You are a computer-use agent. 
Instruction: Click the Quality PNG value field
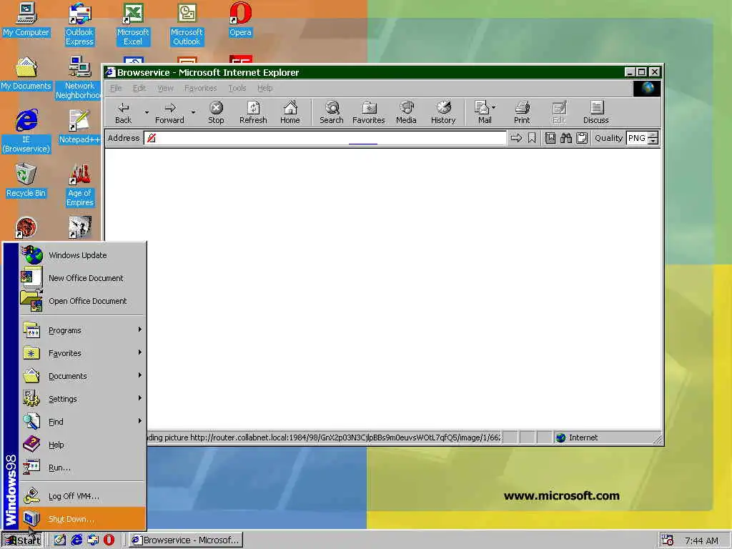pos(637,138)
